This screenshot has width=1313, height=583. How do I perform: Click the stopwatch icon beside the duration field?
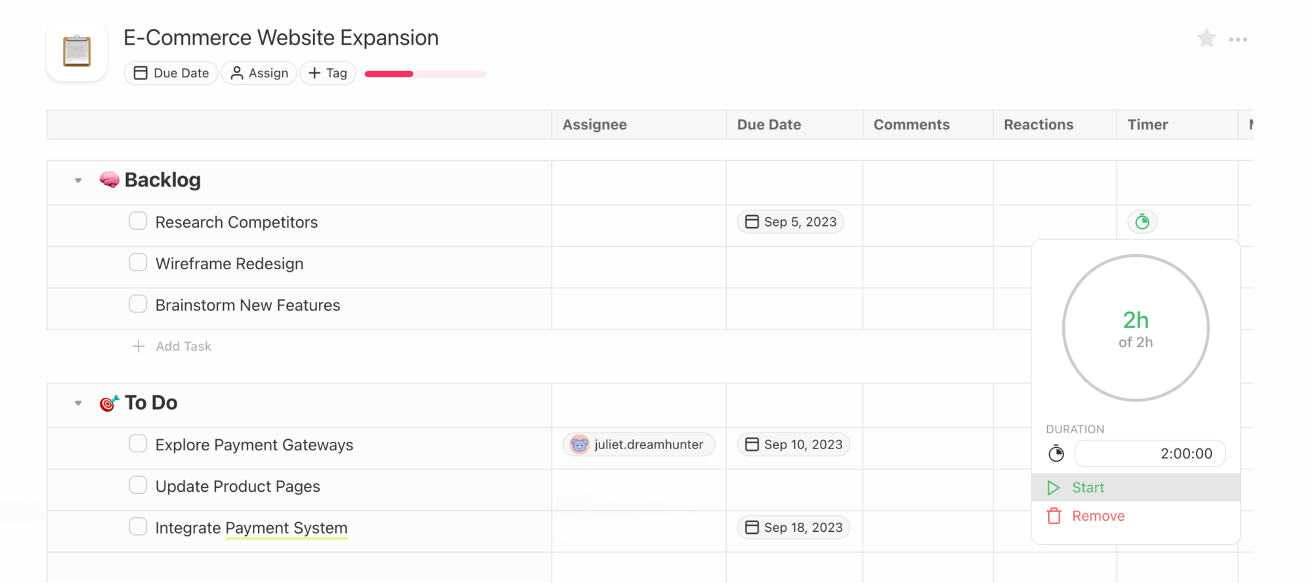[x=1056, y=453]
